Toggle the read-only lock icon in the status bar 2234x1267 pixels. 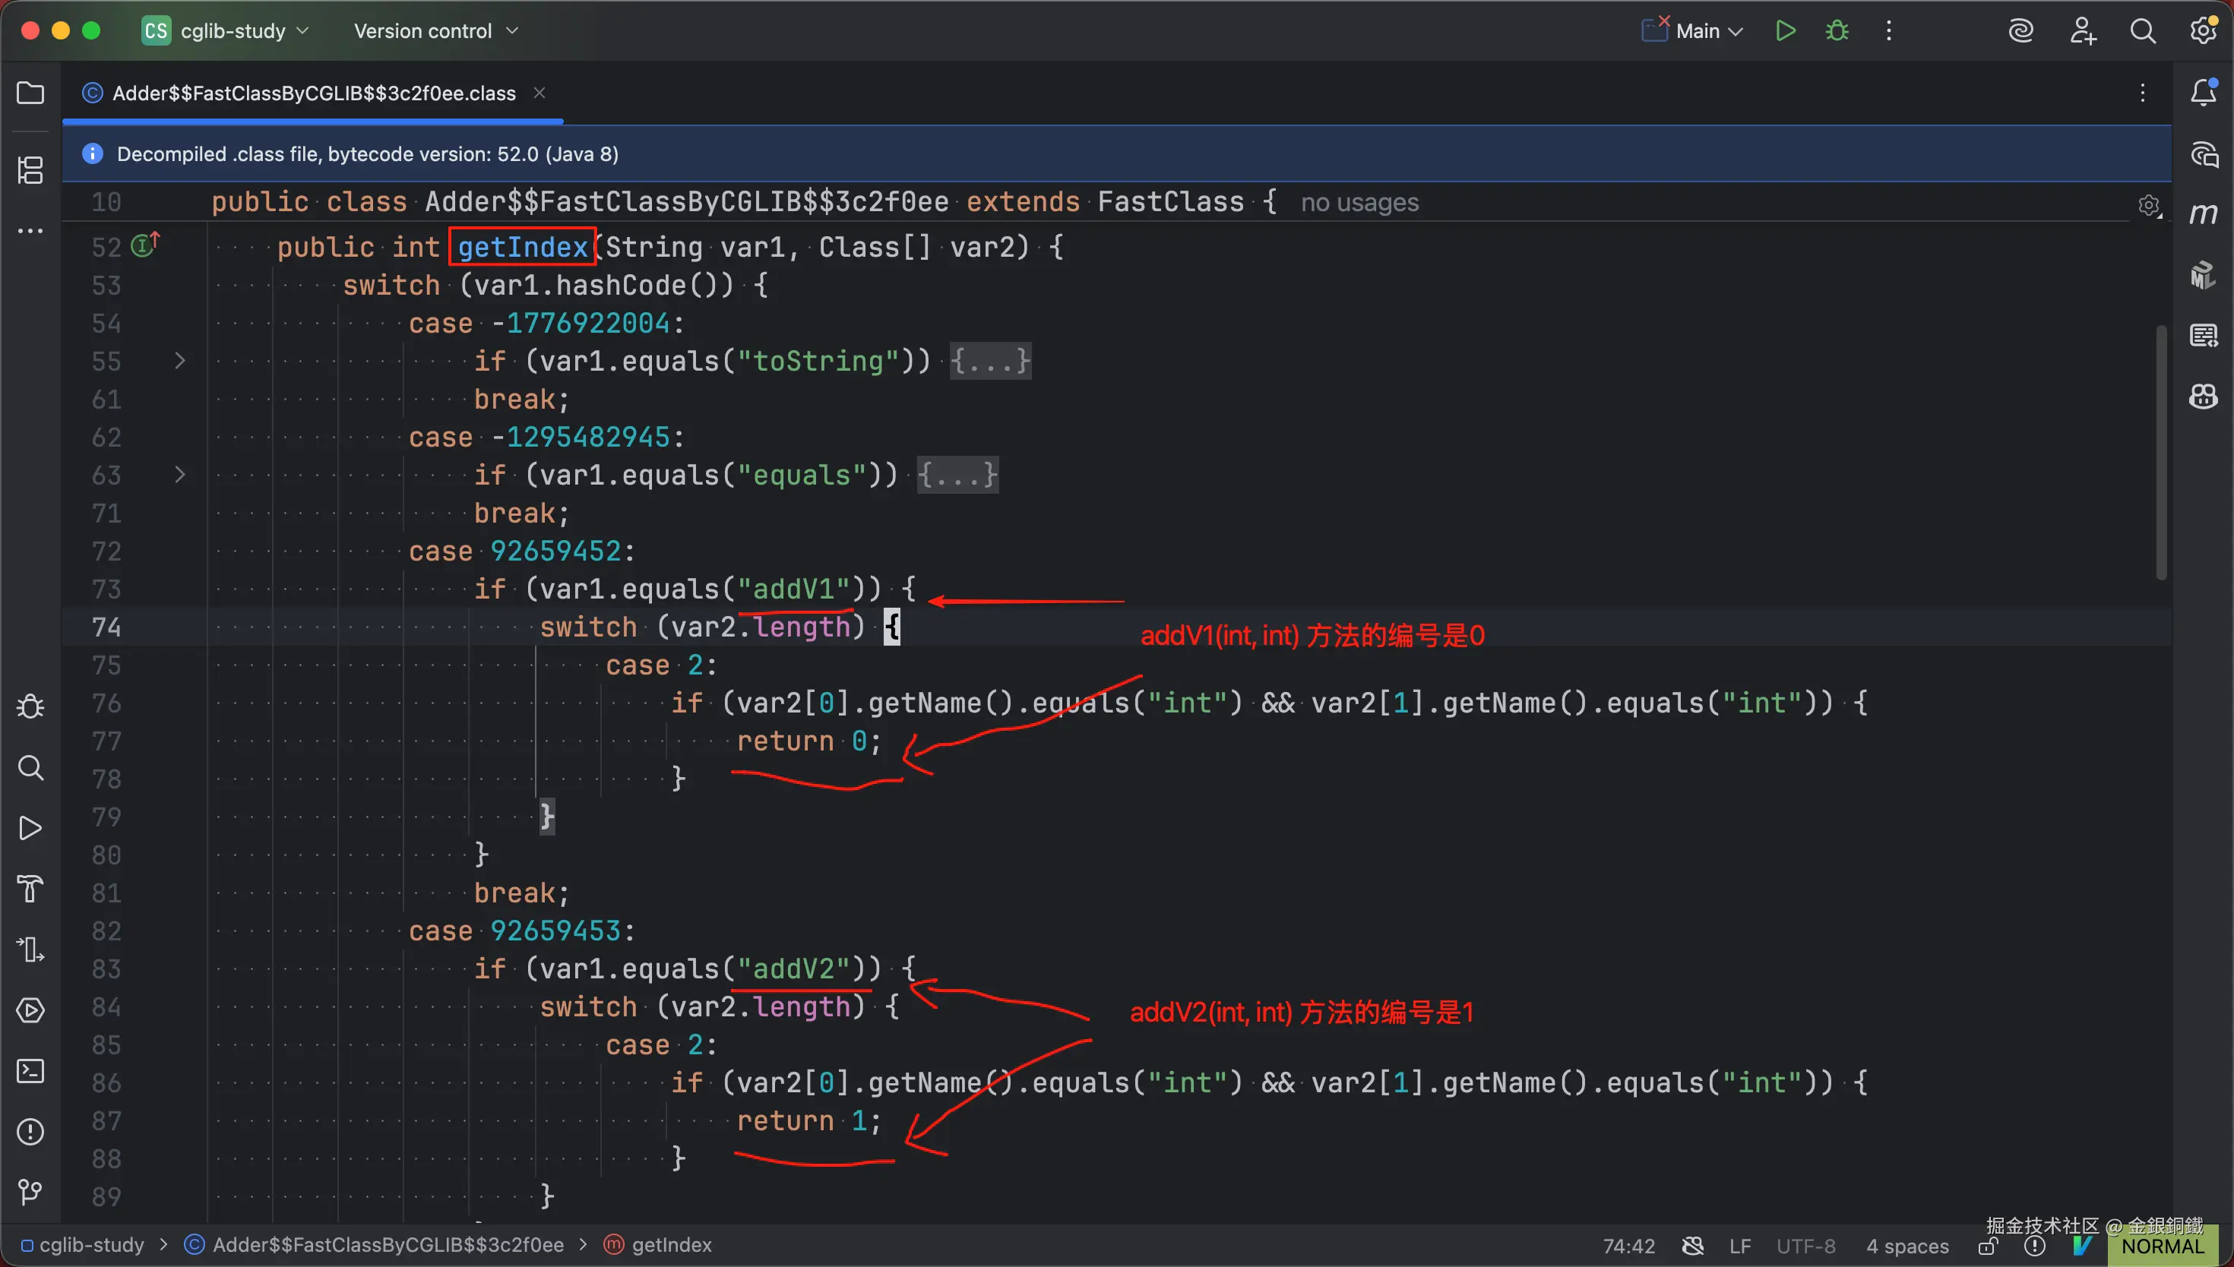click(x=1987, y=1246)
